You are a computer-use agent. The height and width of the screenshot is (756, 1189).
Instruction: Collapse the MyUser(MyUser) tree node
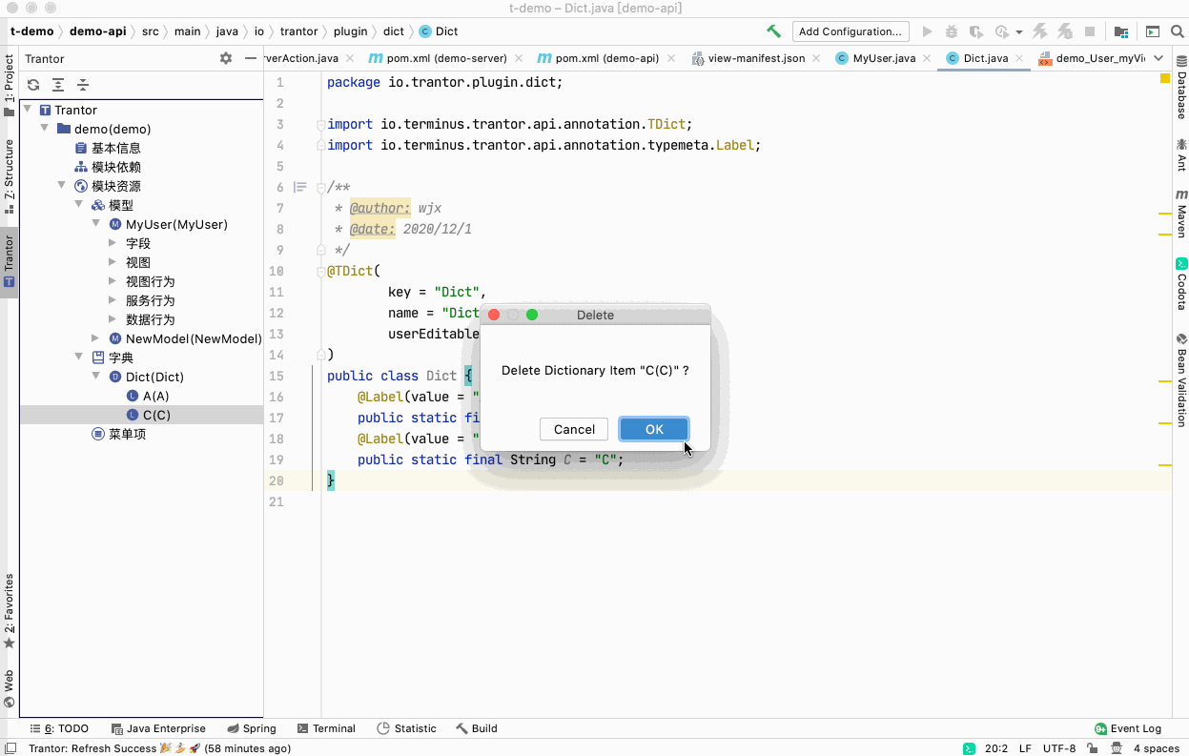tap(96, 224)
